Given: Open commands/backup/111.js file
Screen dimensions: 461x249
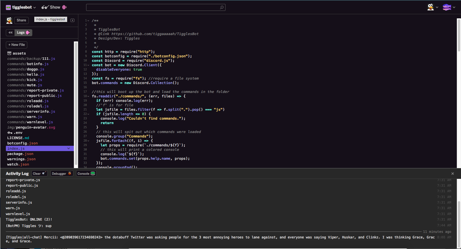Looking at the screenshot, I should (31, 59).
